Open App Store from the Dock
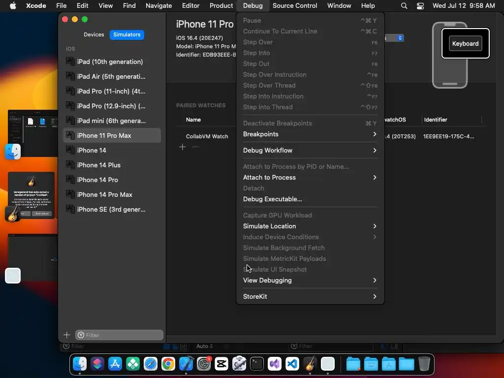This screenshot has width=504, height=378. click(115, 364)
